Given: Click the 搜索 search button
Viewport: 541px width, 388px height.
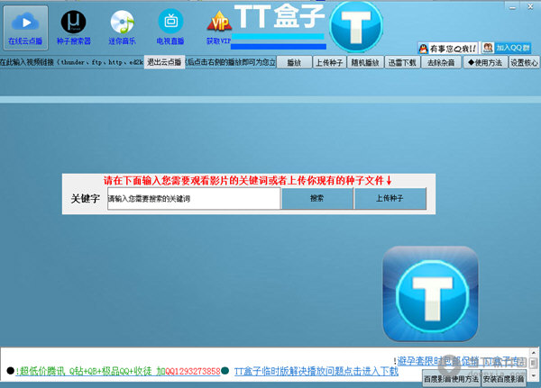Looking at the screenshot, I should click(316, 198).
